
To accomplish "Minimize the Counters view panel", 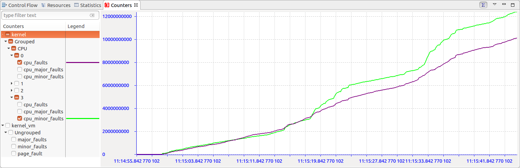I will (x=504, y=4).
